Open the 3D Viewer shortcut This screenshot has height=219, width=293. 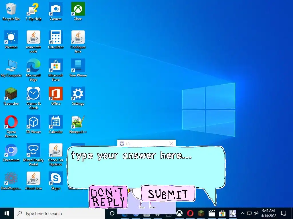click(x=33, y=124)
